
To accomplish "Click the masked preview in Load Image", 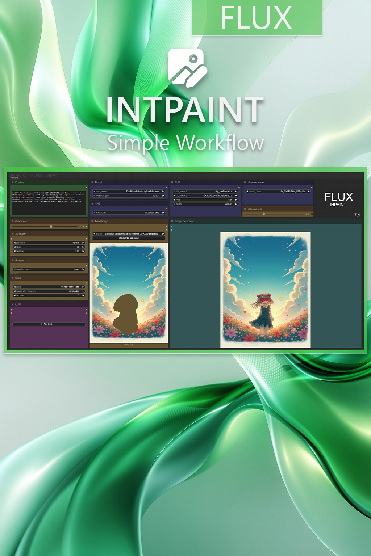I will point(129,292).
